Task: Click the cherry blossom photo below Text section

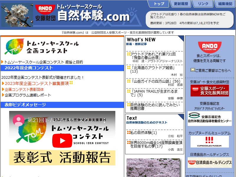Action: tap(153, 168)
